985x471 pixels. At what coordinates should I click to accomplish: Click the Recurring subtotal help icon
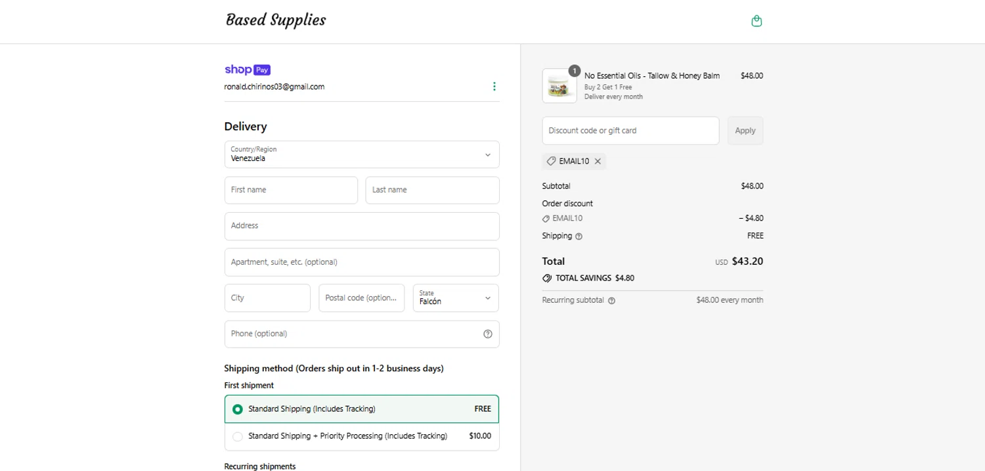pyautogui.click(x=611, y=301)
